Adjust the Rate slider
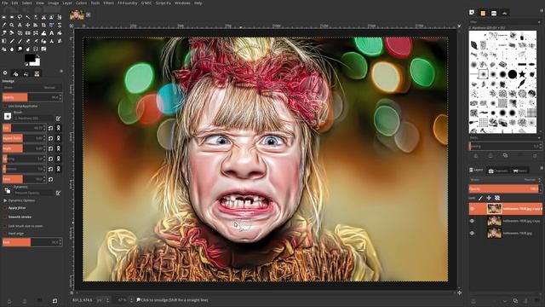545x307 pixels. point(32,242)
